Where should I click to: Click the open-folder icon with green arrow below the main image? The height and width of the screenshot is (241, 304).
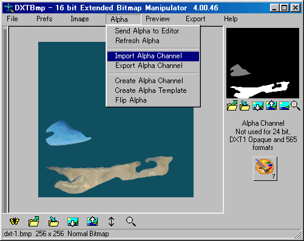point(34,221)
